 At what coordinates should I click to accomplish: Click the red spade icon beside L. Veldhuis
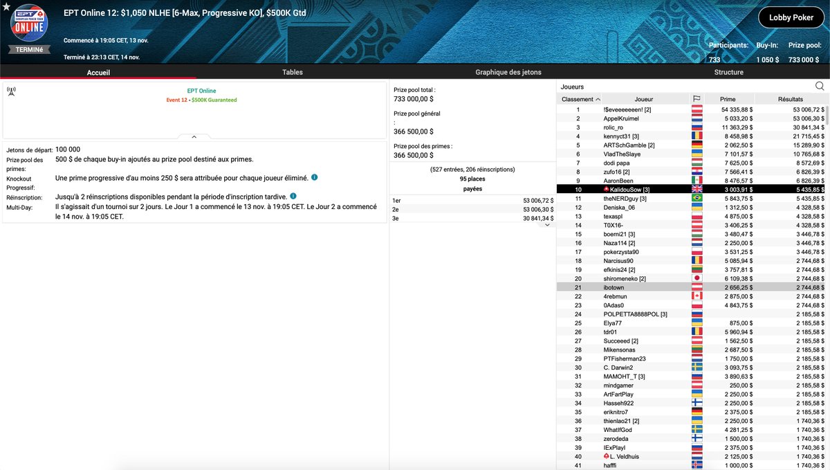[607, 457]
